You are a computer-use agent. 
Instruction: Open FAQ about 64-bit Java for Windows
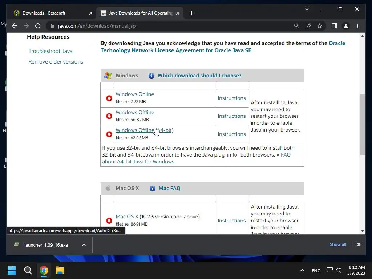[197, 158]
